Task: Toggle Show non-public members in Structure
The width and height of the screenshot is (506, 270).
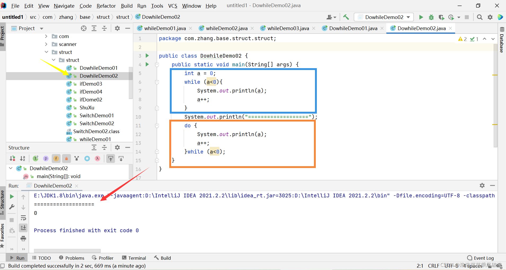Action: click(x=66, y=159)
